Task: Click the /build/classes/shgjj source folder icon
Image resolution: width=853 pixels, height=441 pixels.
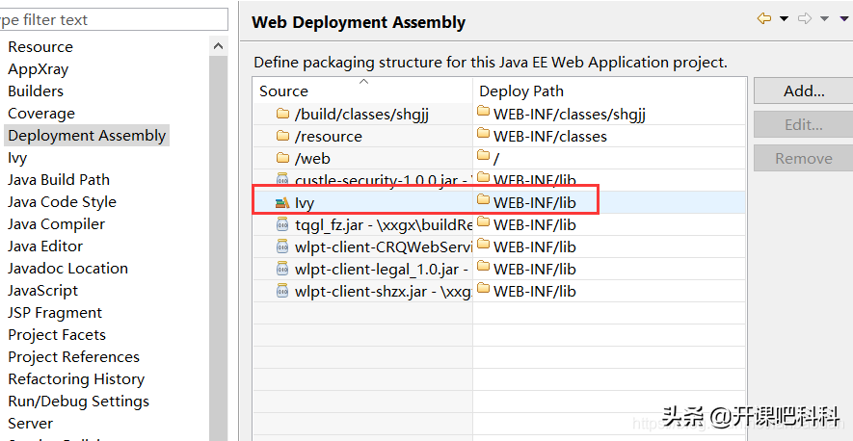Action: 282,114
